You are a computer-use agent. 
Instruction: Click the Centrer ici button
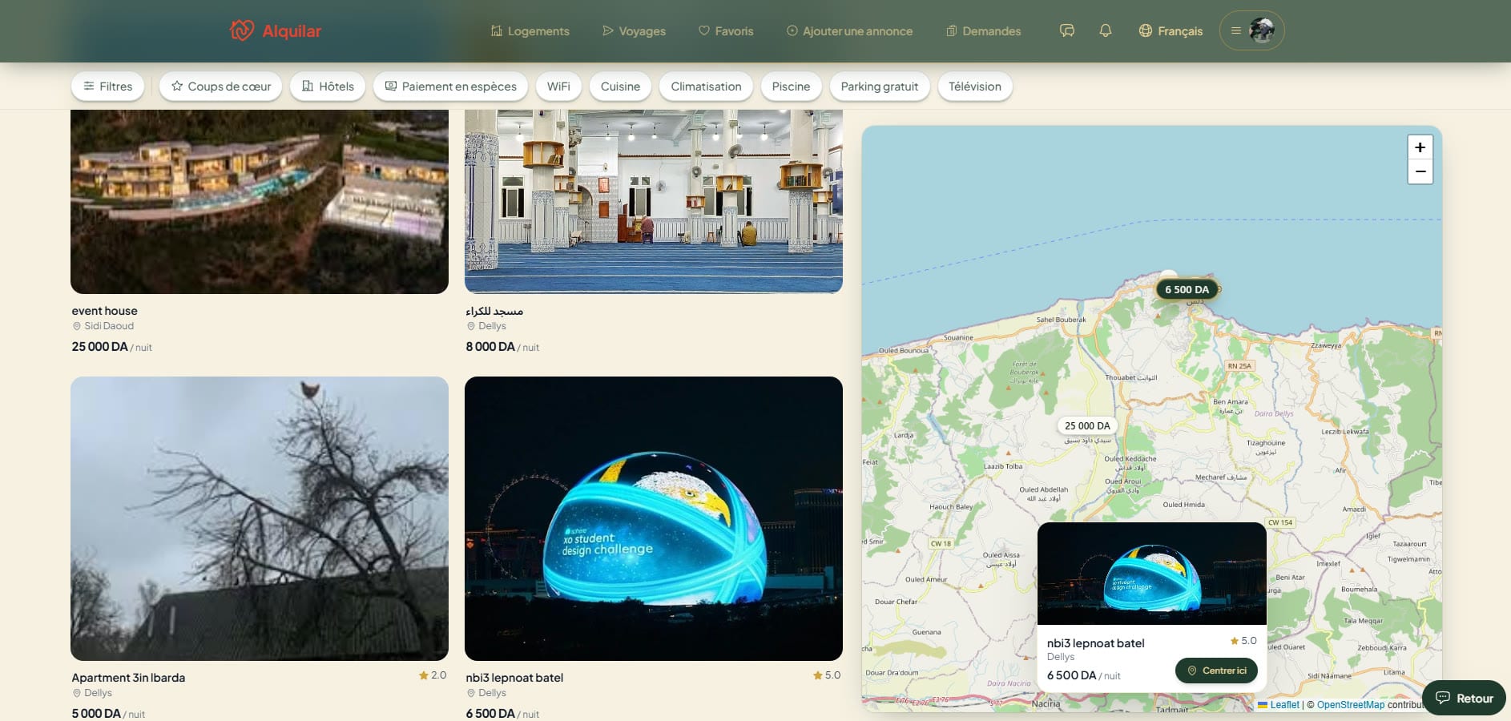pos(1216,671)
